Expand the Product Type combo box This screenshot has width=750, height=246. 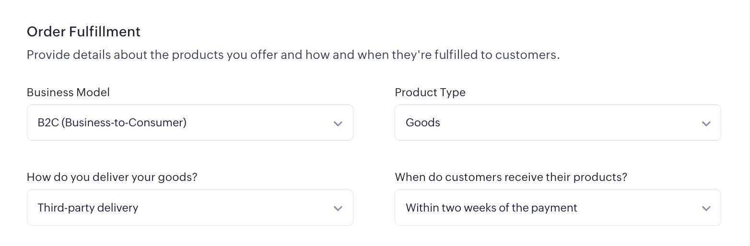(557, 123)
